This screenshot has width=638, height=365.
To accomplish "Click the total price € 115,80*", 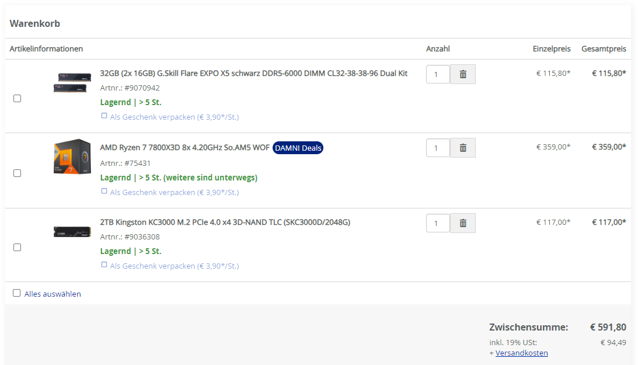I will point(609,73).
